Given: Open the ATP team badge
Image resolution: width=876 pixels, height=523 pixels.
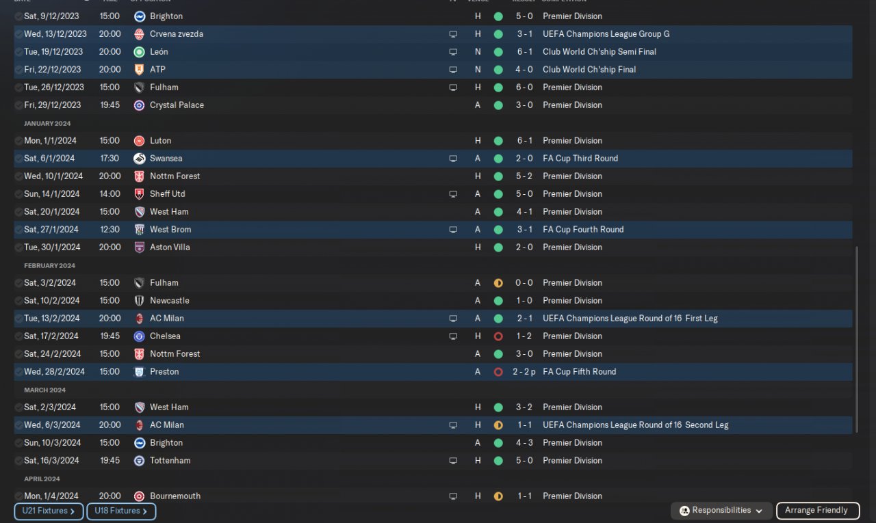Looking at the screenshot, I should click(140, 70).
